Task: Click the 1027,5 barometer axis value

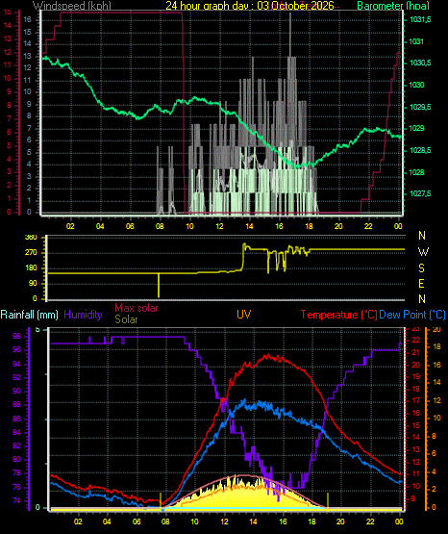Action: coord(420,193)
